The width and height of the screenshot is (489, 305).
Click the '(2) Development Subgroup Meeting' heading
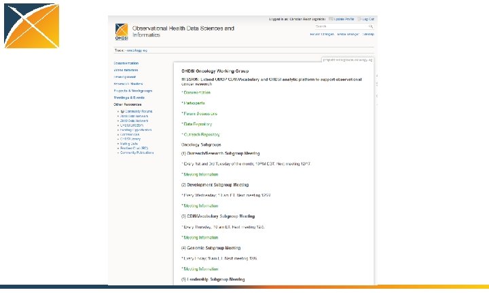[x=215, y=185]
